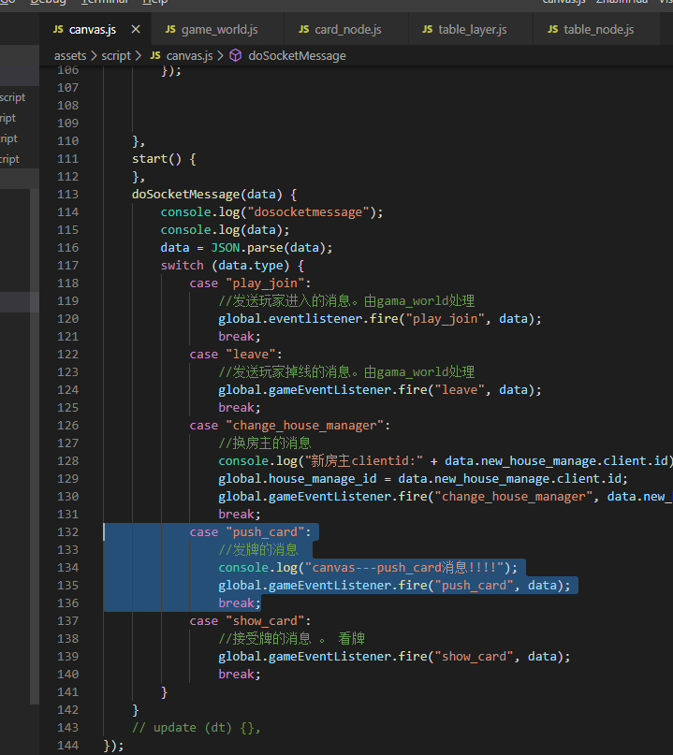Click the case "show_card" label

coord(250,621)
